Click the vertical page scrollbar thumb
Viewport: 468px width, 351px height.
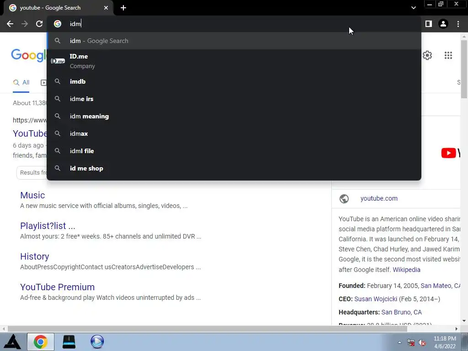click(464, 69)
